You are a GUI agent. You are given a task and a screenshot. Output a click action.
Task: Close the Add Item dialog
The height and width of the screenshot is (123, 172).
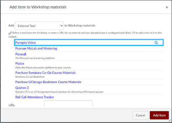pos(167,7)
